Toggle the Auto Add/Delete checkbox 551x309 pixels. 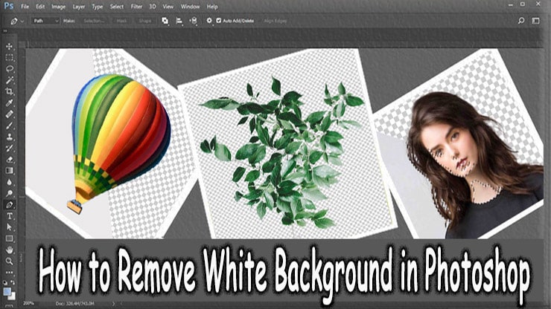(x=219, y=21)
